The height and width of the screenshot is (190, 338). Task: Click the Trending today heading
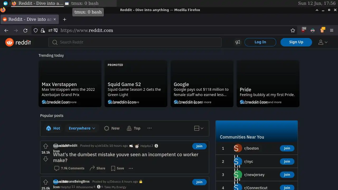pos(51,55)
